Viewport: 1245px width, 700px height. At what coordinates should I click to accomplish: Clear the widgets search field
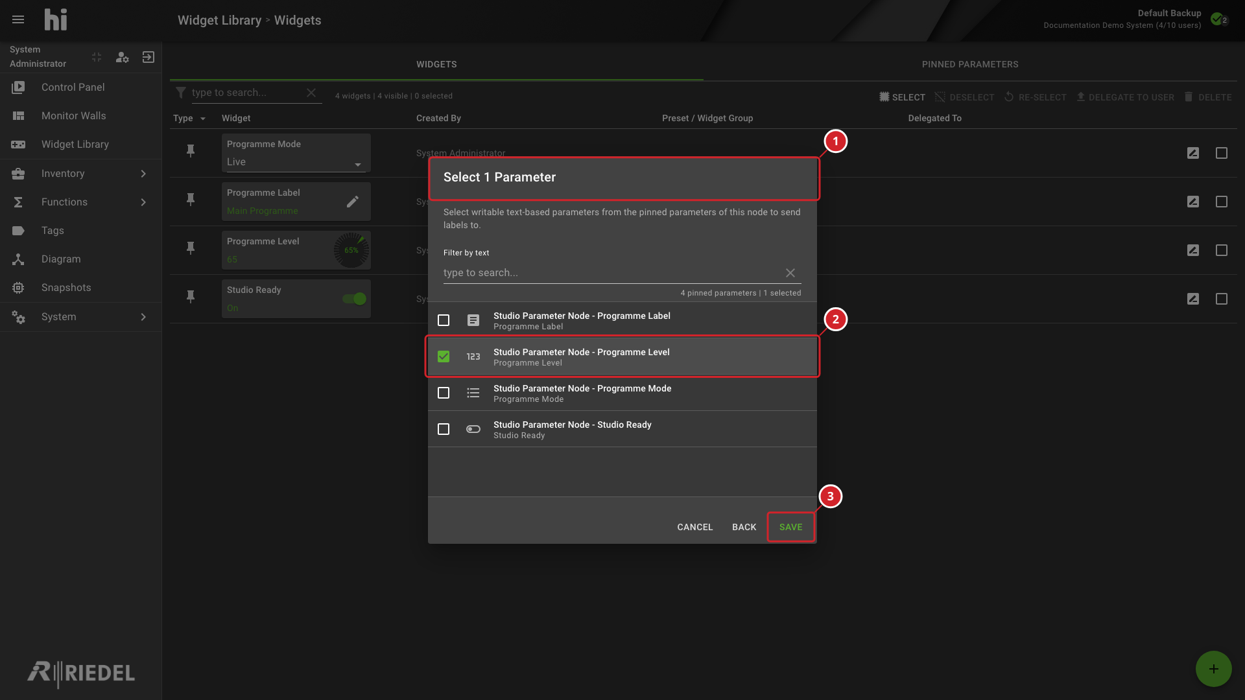coord(311,93)
